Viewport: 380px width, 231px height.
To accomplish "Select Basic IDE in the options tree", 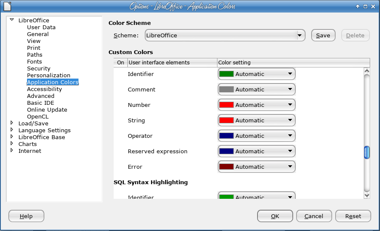I will [40, 103].
